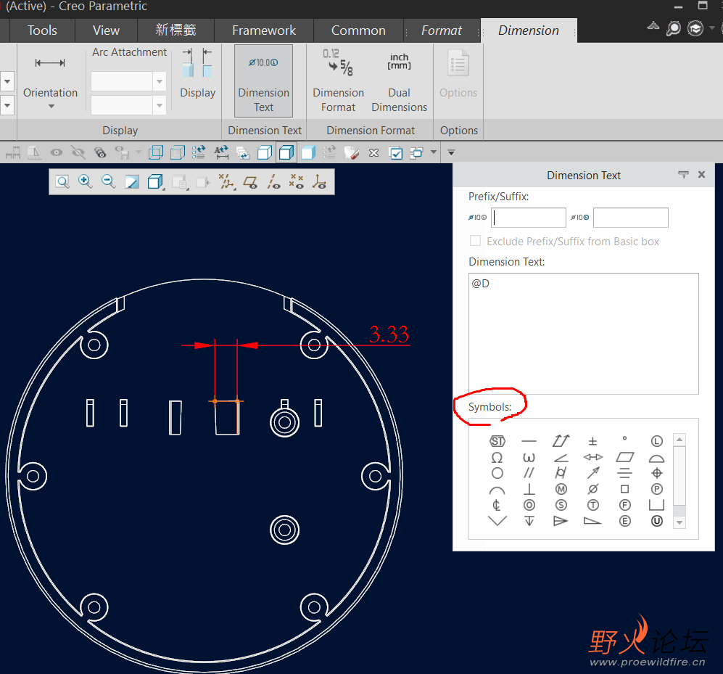Click the Refit zoom icon
The width and height of the screenshot is (723, 674).
pyautogui.click(x=62, y=182)
